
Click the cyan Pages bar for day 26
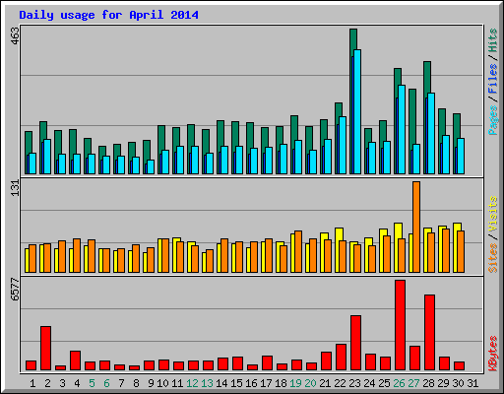[402, 130]
